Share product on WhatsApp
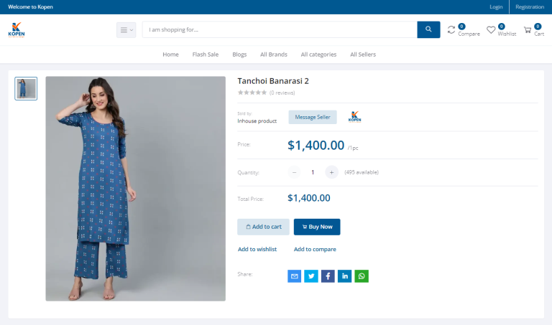This screenshot has width=552, height=325. pyautogui.click(x=362, y=276)
